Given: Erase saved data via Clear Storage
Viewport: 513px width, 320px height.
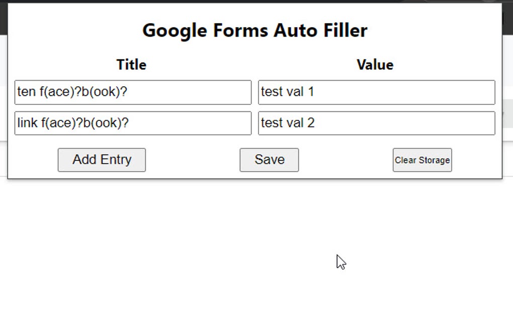Looking at the screenshot, I should (x=422, y=159).
